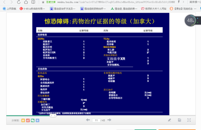Click the 卡马西平 row

pyautogui.click(x=46, y=110)
